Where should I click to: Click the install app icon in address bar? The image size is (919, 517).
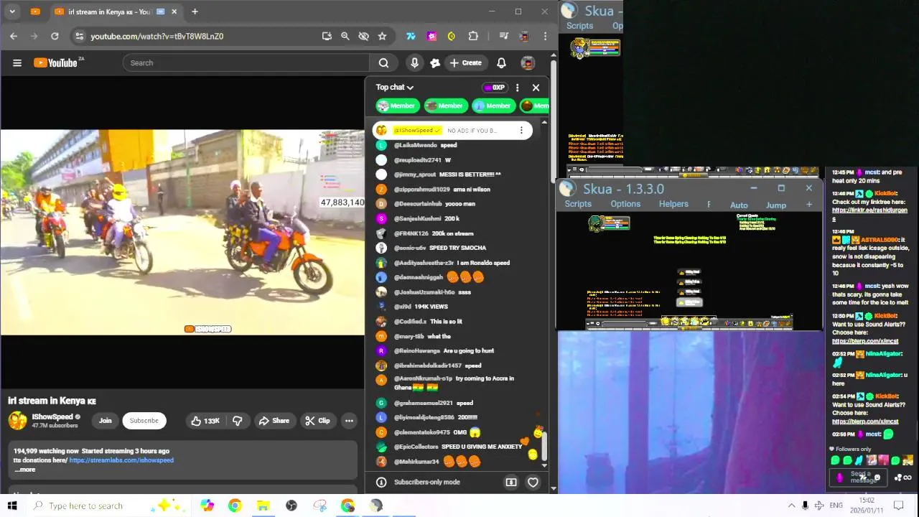(x=327, y=36)
